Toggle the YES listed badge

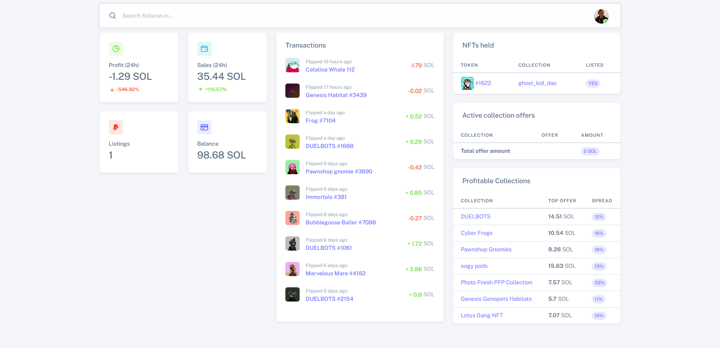tap(592, 84)
